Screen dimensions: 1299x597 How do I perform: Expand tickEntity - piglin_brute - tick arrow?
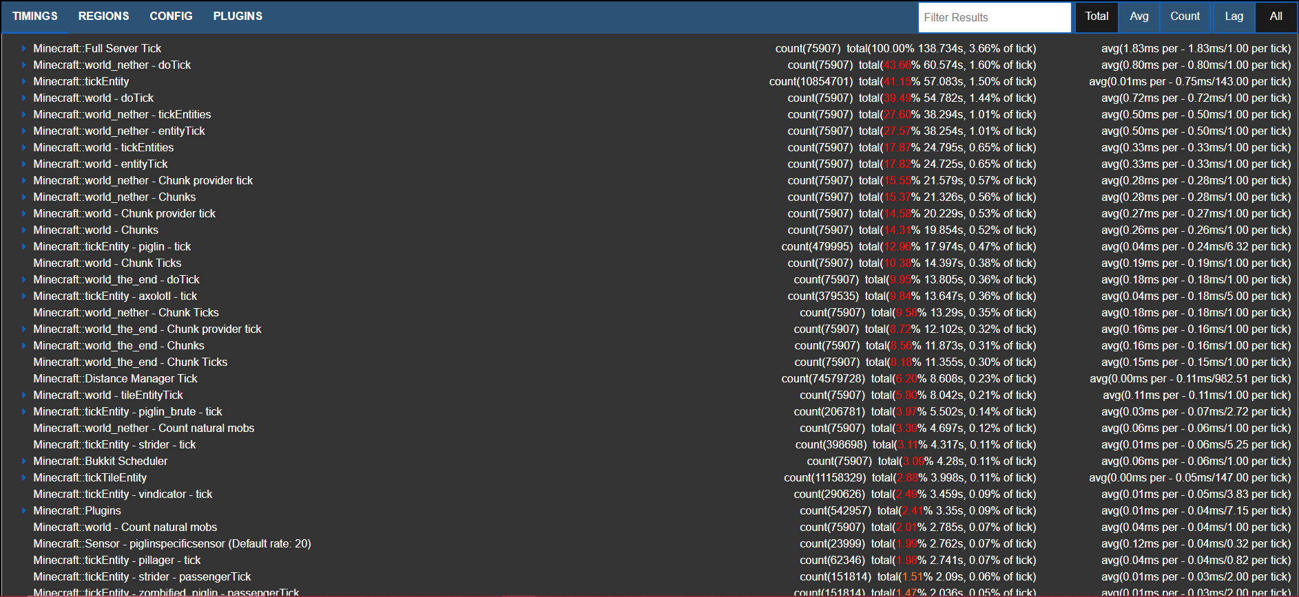point(23,412)
